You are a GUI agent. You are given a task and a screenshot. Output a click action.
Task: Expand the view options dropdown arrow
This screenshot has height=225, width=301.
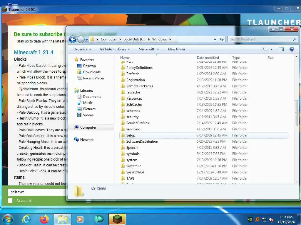coord(271,49)
